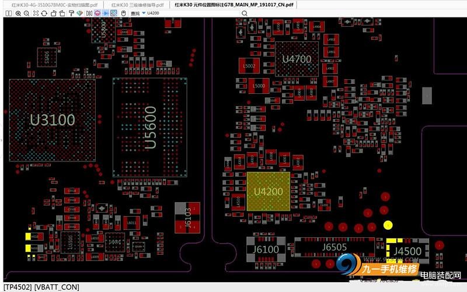The height and width of the screenshot is (292, 467).
Task: Click the mouse icon in toolbar
Action: [x=123, y=13]
